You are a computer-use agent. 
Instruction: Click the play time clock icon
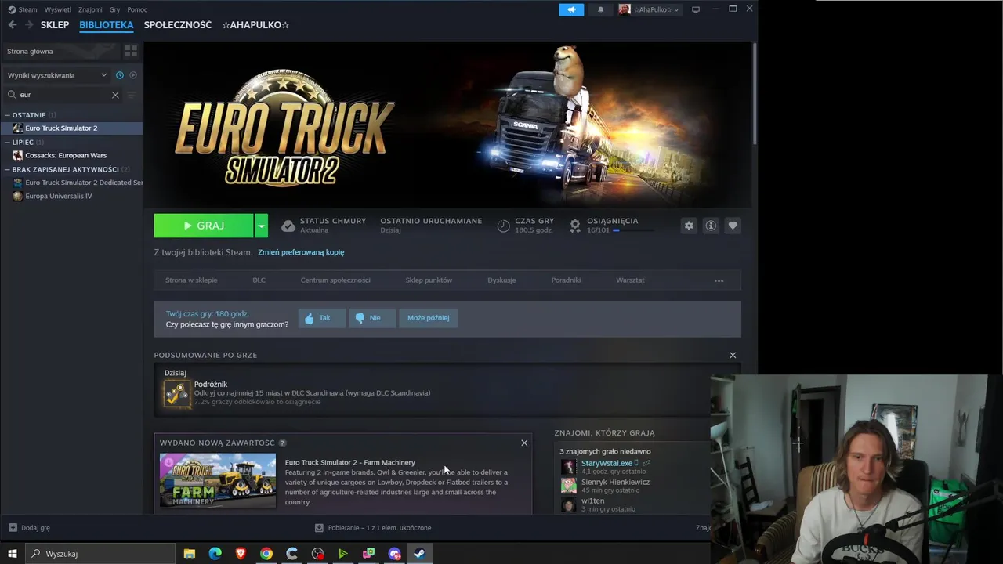point(503,226)
